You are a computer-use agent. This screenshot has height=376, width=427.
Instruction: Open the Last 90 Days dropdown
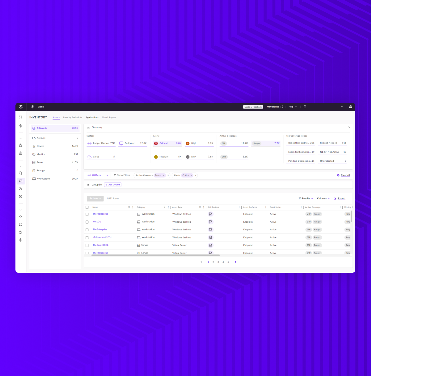point(97,175)
